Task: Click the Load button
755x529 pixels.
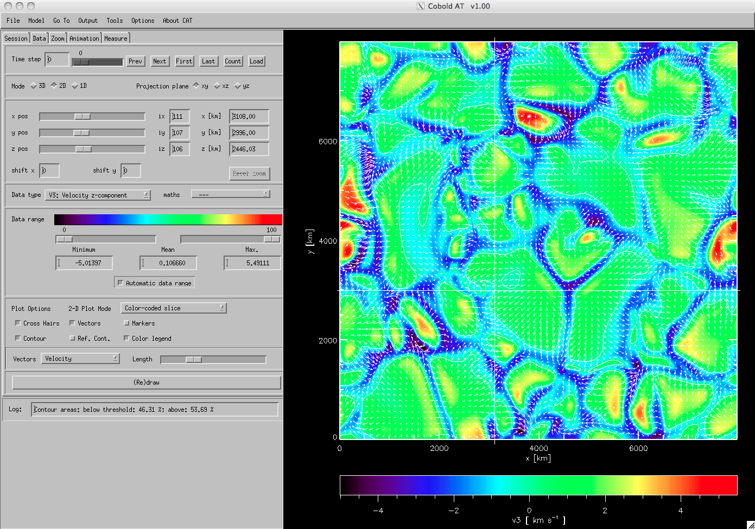Action: pyautogui.click(x=257, y=61)
